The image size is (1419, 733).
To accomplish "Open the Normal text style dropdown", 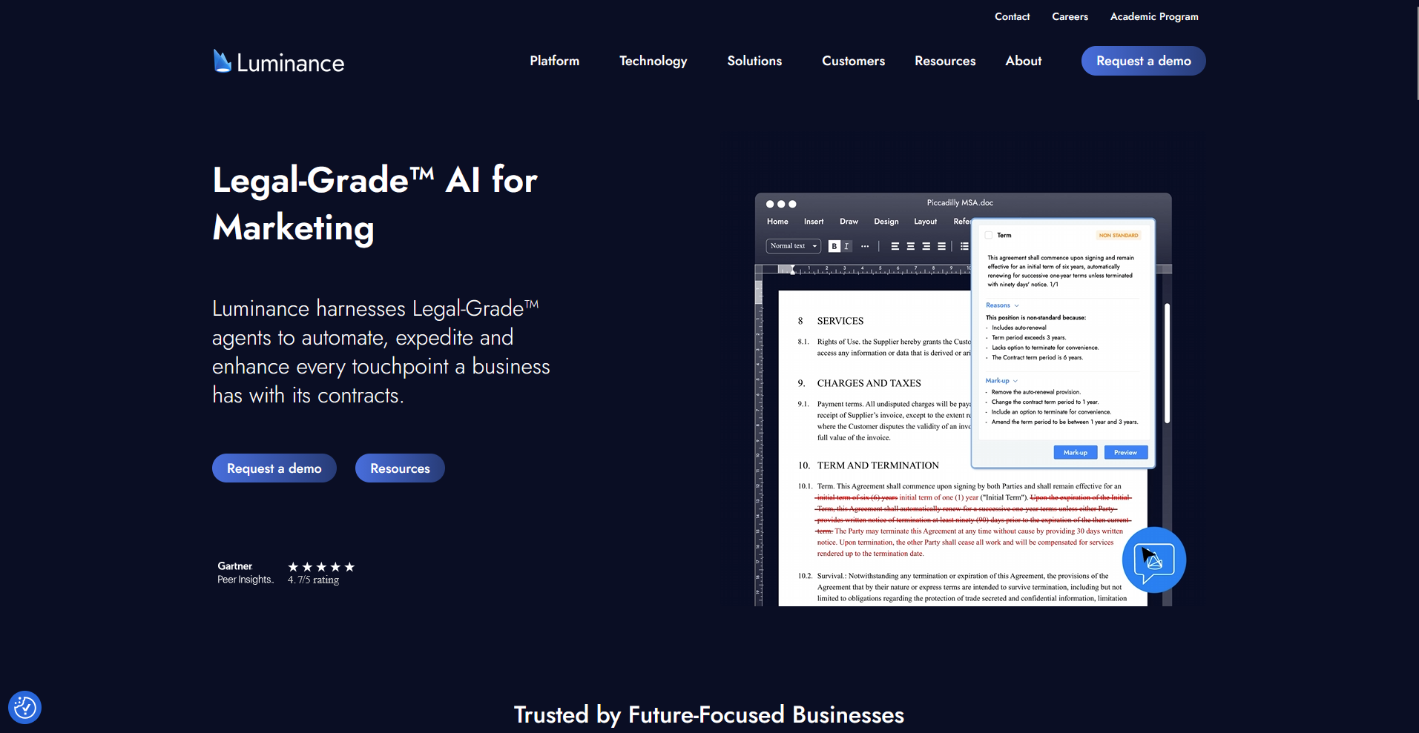I will [793, 246].
